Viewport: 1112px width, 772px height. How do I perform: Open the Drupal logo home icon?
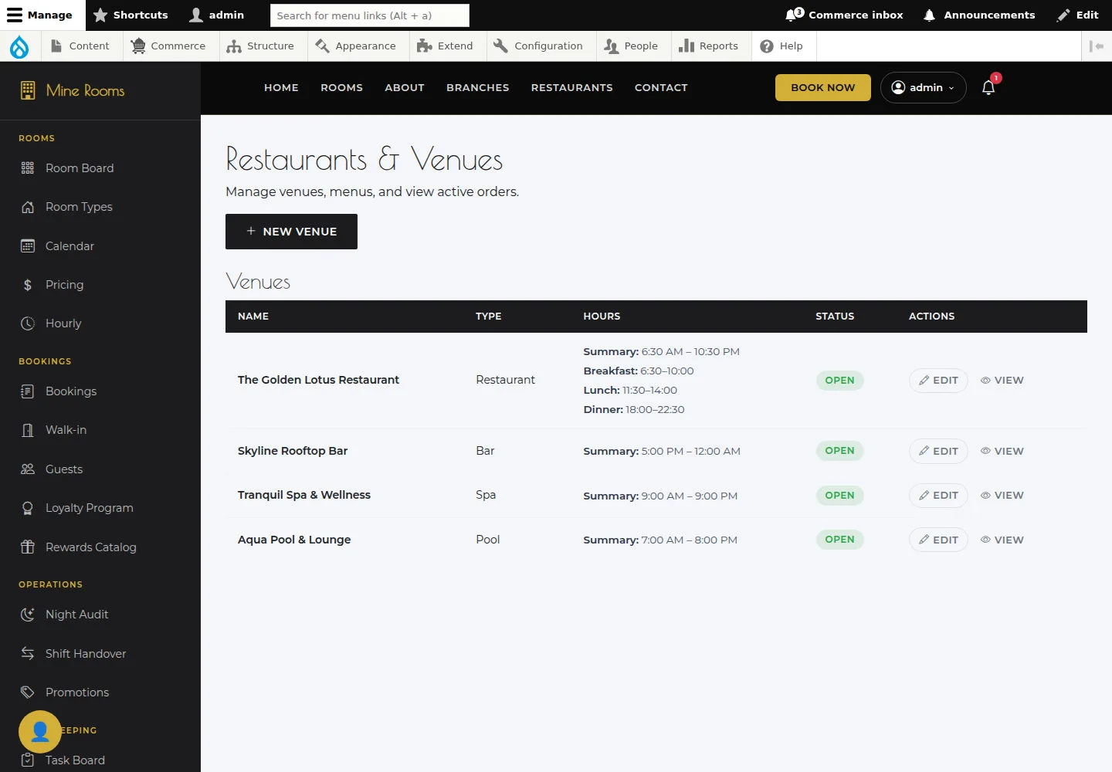(19, 46)
